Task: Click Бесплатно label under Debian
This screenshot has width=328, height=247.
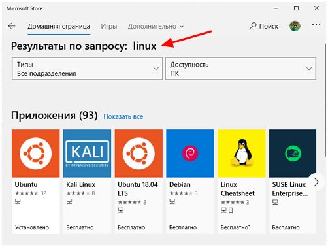Action: pyautogui.click(x=183, y=227)
